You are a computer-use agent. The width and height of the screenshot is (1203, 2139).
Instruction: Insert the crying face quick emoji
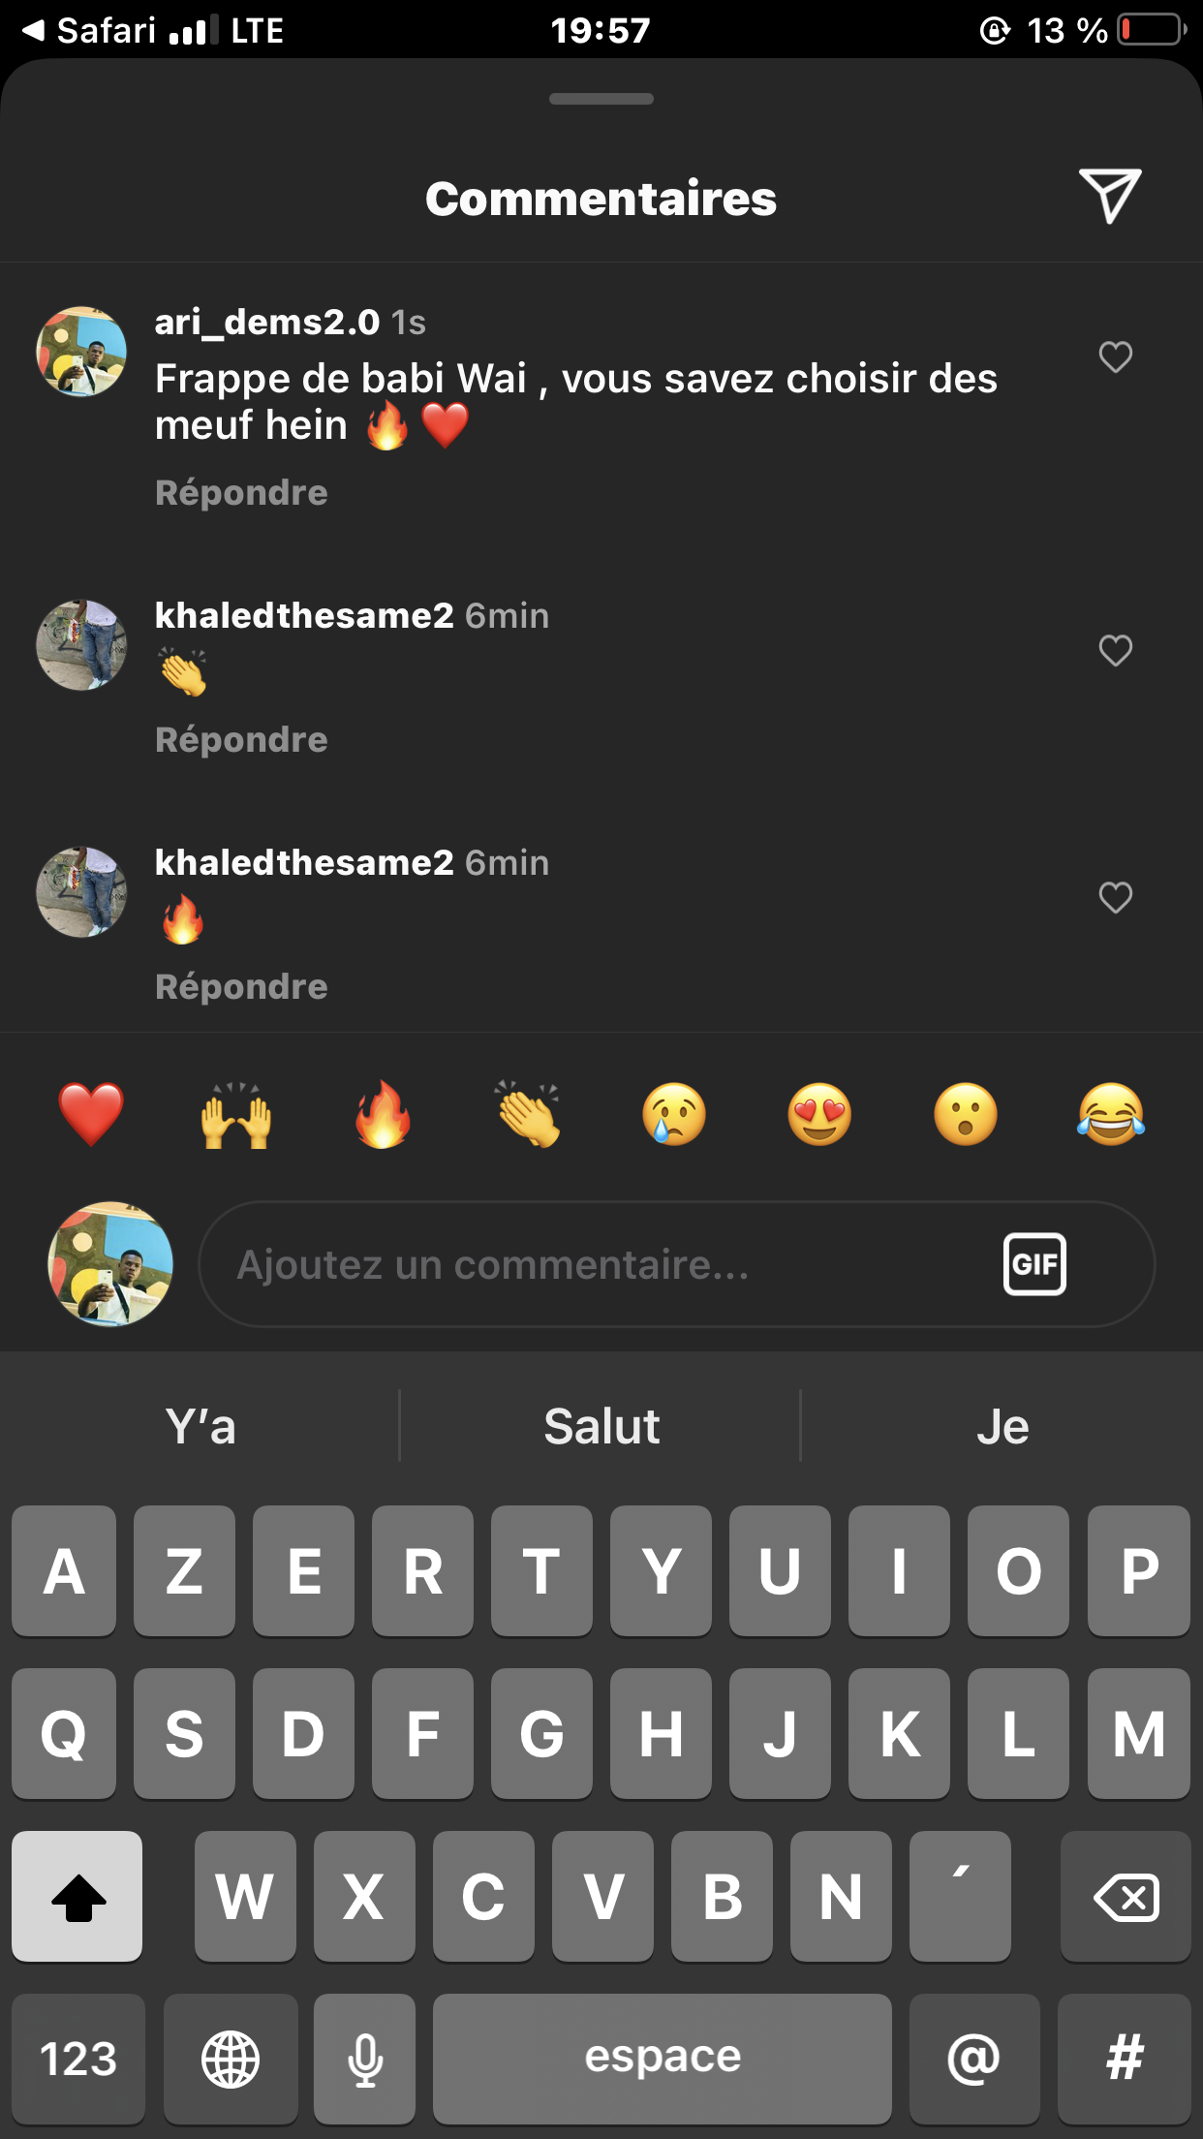point(674,1114)
